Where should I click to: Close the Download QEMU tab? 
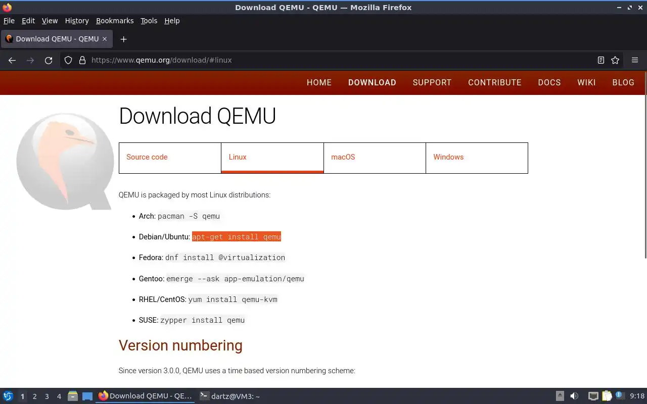pyautogui.click(x=105, y=39)
